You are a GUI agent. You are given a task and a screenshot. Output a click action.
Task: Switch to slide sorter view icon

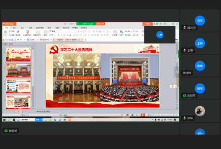pos(132,115)
